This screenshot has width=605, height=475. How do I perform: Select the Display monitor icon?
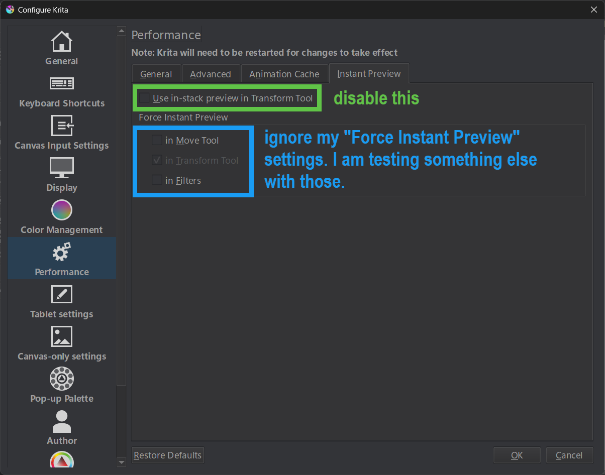coord(62,167)
